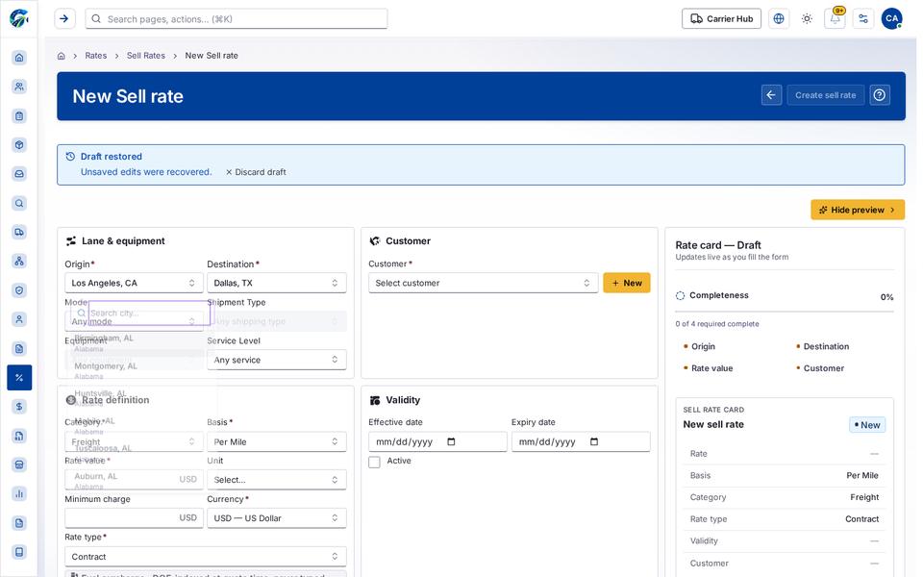Screen dimensions: 923x577
Task: Click the Effective date mm/dd/yyyy field
Action: 437,441
